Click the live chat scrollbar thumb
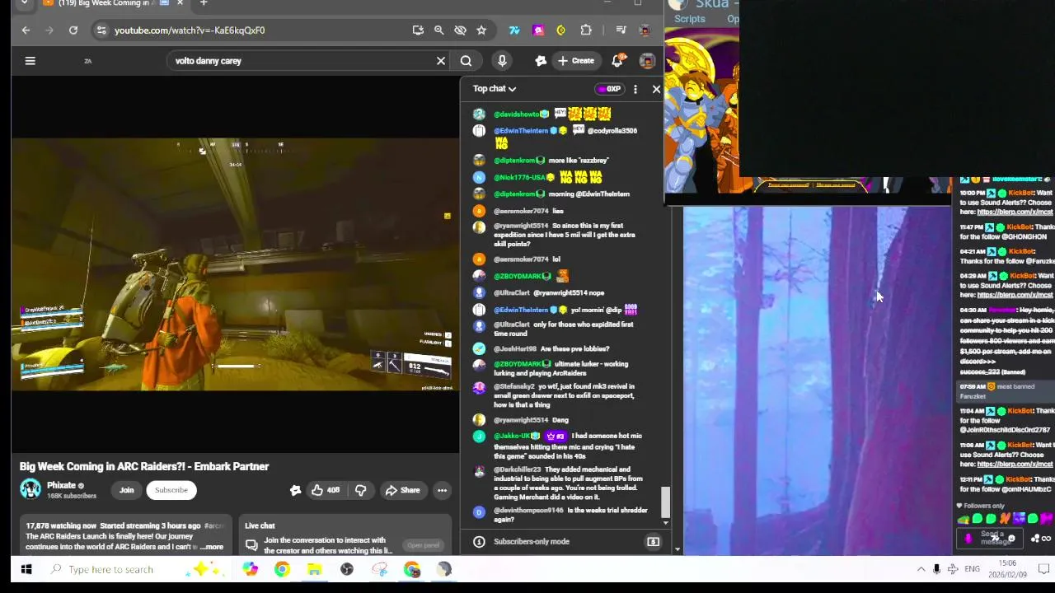1055x593 pixels. [666, 501]
